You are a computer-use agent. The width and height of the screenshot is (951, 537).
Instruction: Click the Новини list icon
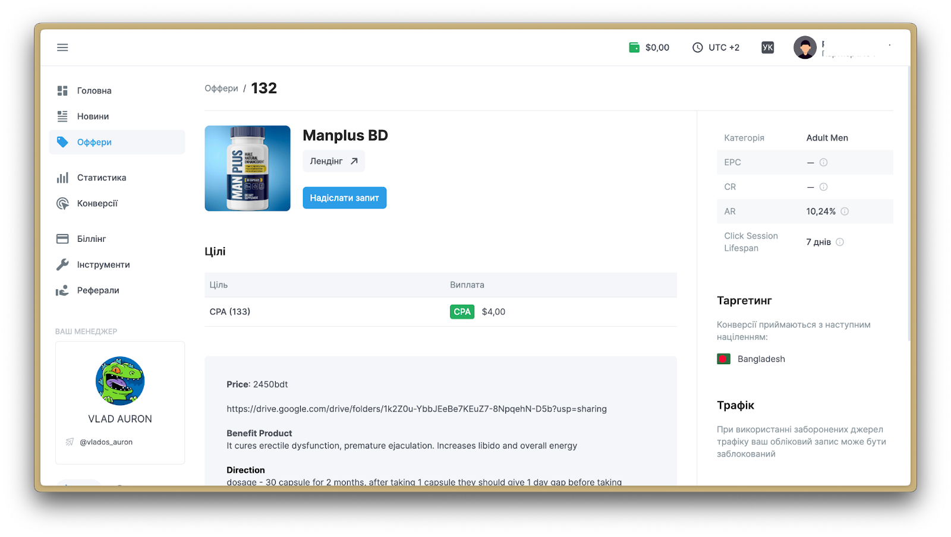coord(62,116)
